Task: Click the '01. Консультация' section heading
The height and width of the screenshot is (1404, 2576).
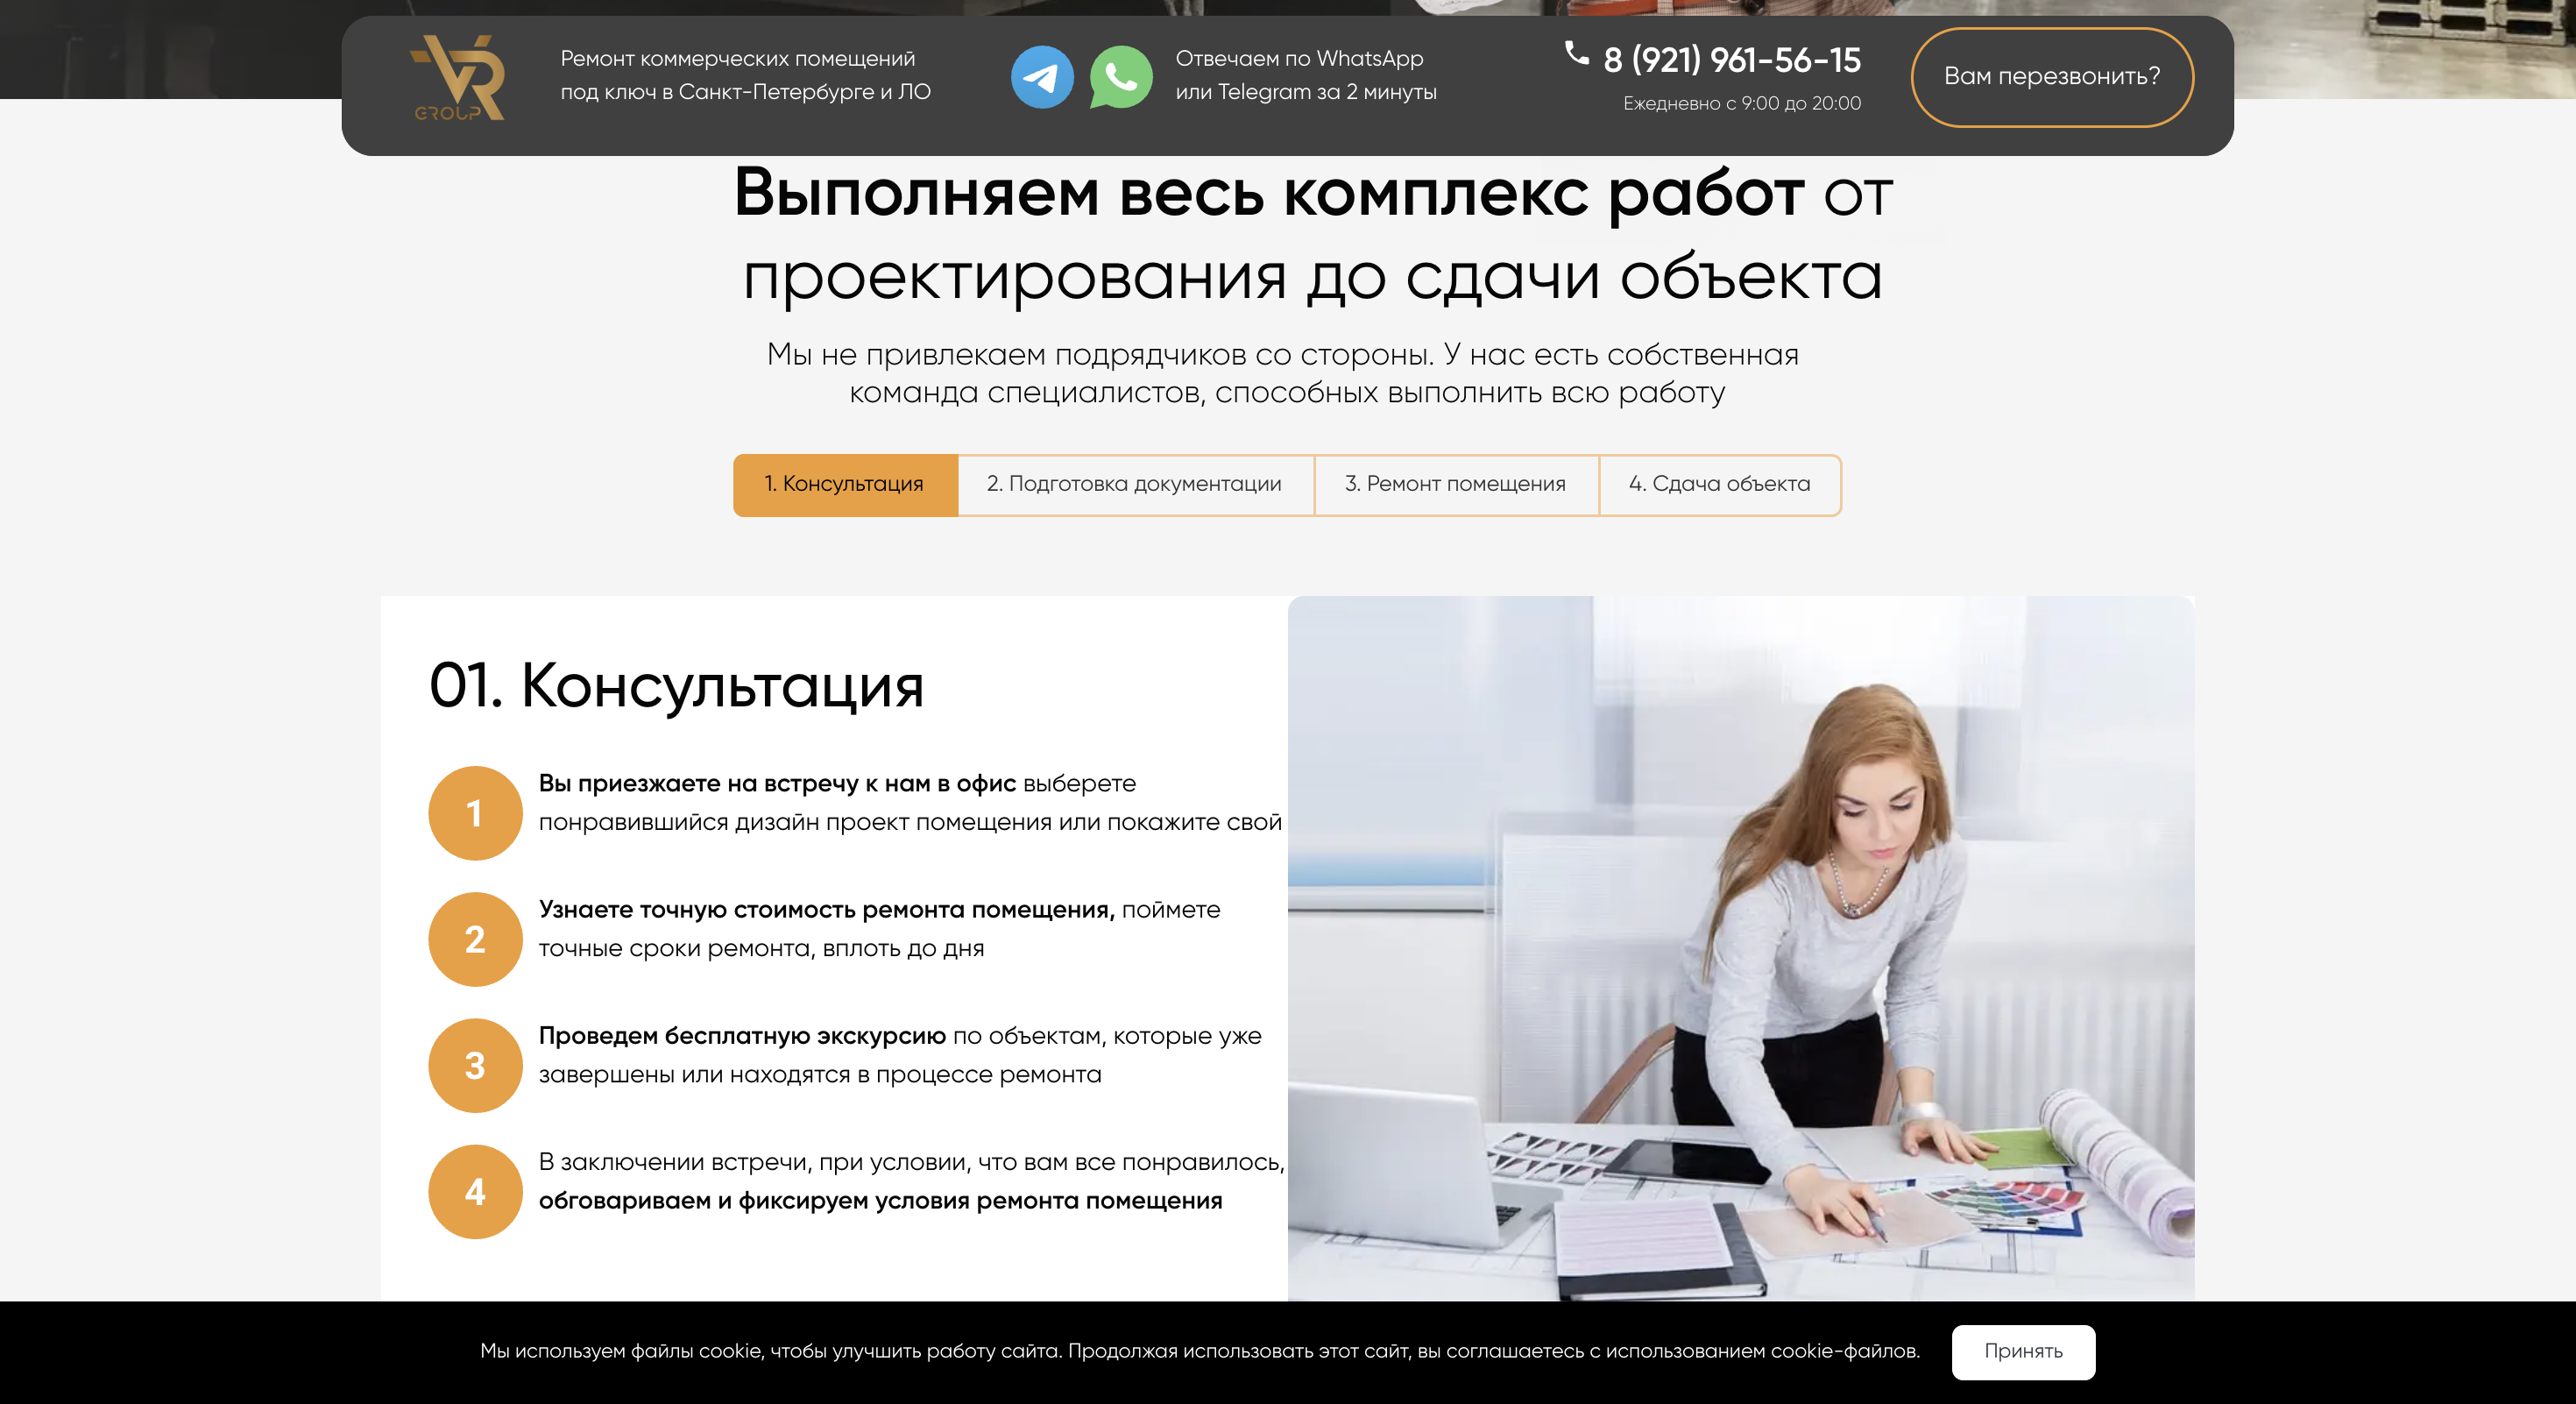Action: tap(676, 686)
